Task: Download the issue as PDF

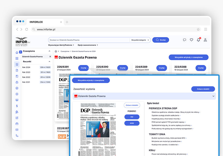Action: tap(132, 117)
